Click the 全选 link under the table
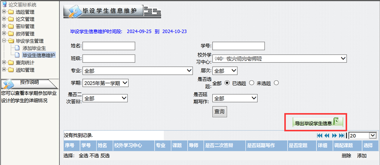The height and width of the screenshot is (165, 380). (83, 156)
